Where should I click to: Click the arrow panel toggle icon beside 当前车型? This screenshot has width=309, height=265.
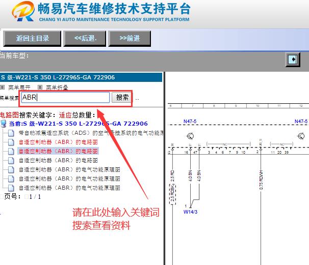[x=293, y=60]
